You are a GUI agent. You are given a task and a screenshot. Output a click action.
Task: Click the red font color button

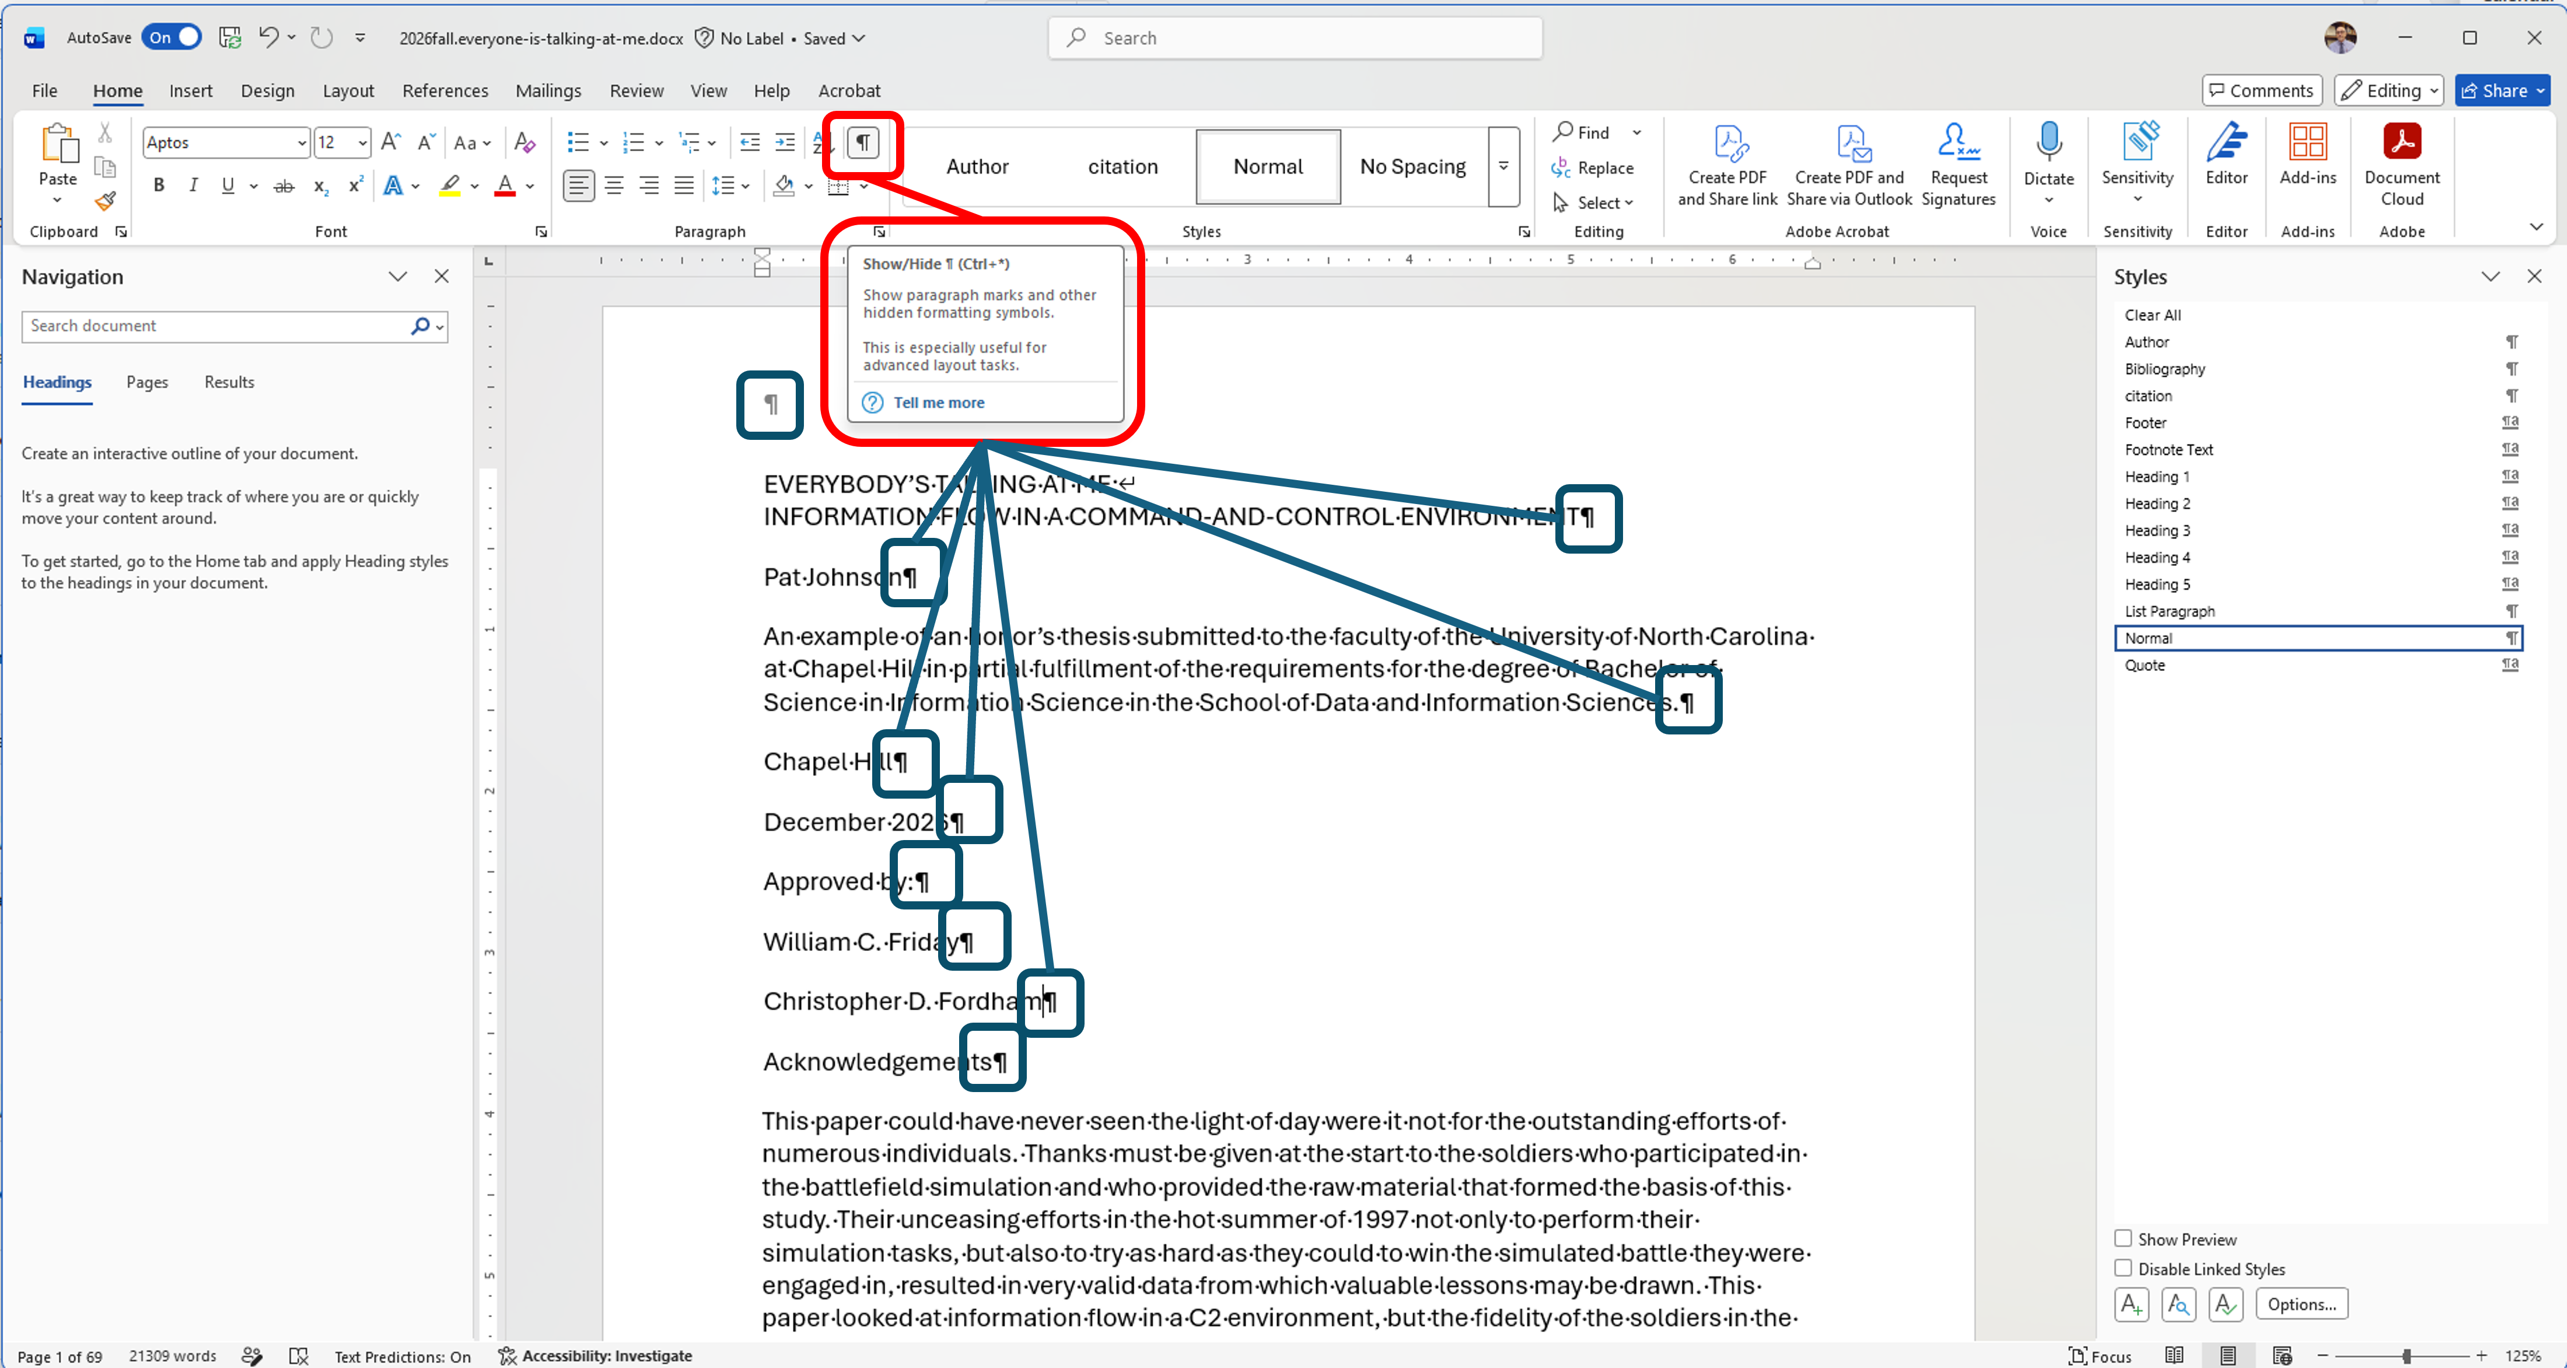click(x=505, y=186)
